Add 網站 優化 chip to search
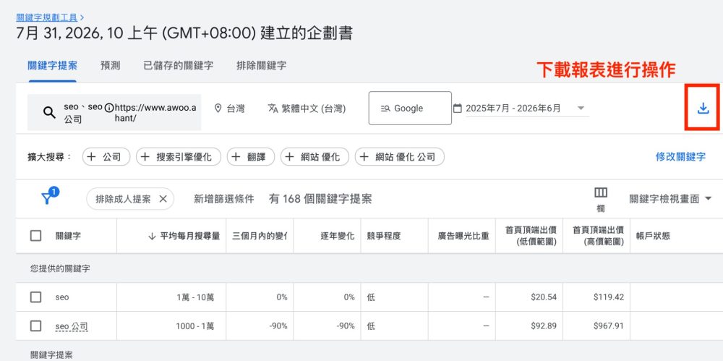 click(x=315, y=157)
